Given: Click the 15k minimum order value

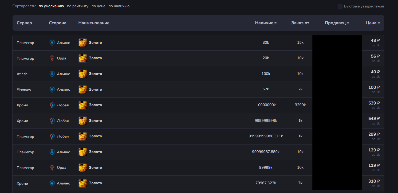Looking at the screenshot, I should [x=300, y=43].
